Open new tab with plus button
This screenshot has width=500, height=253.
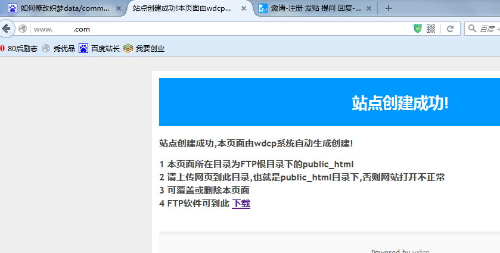(x=389, y=8)
